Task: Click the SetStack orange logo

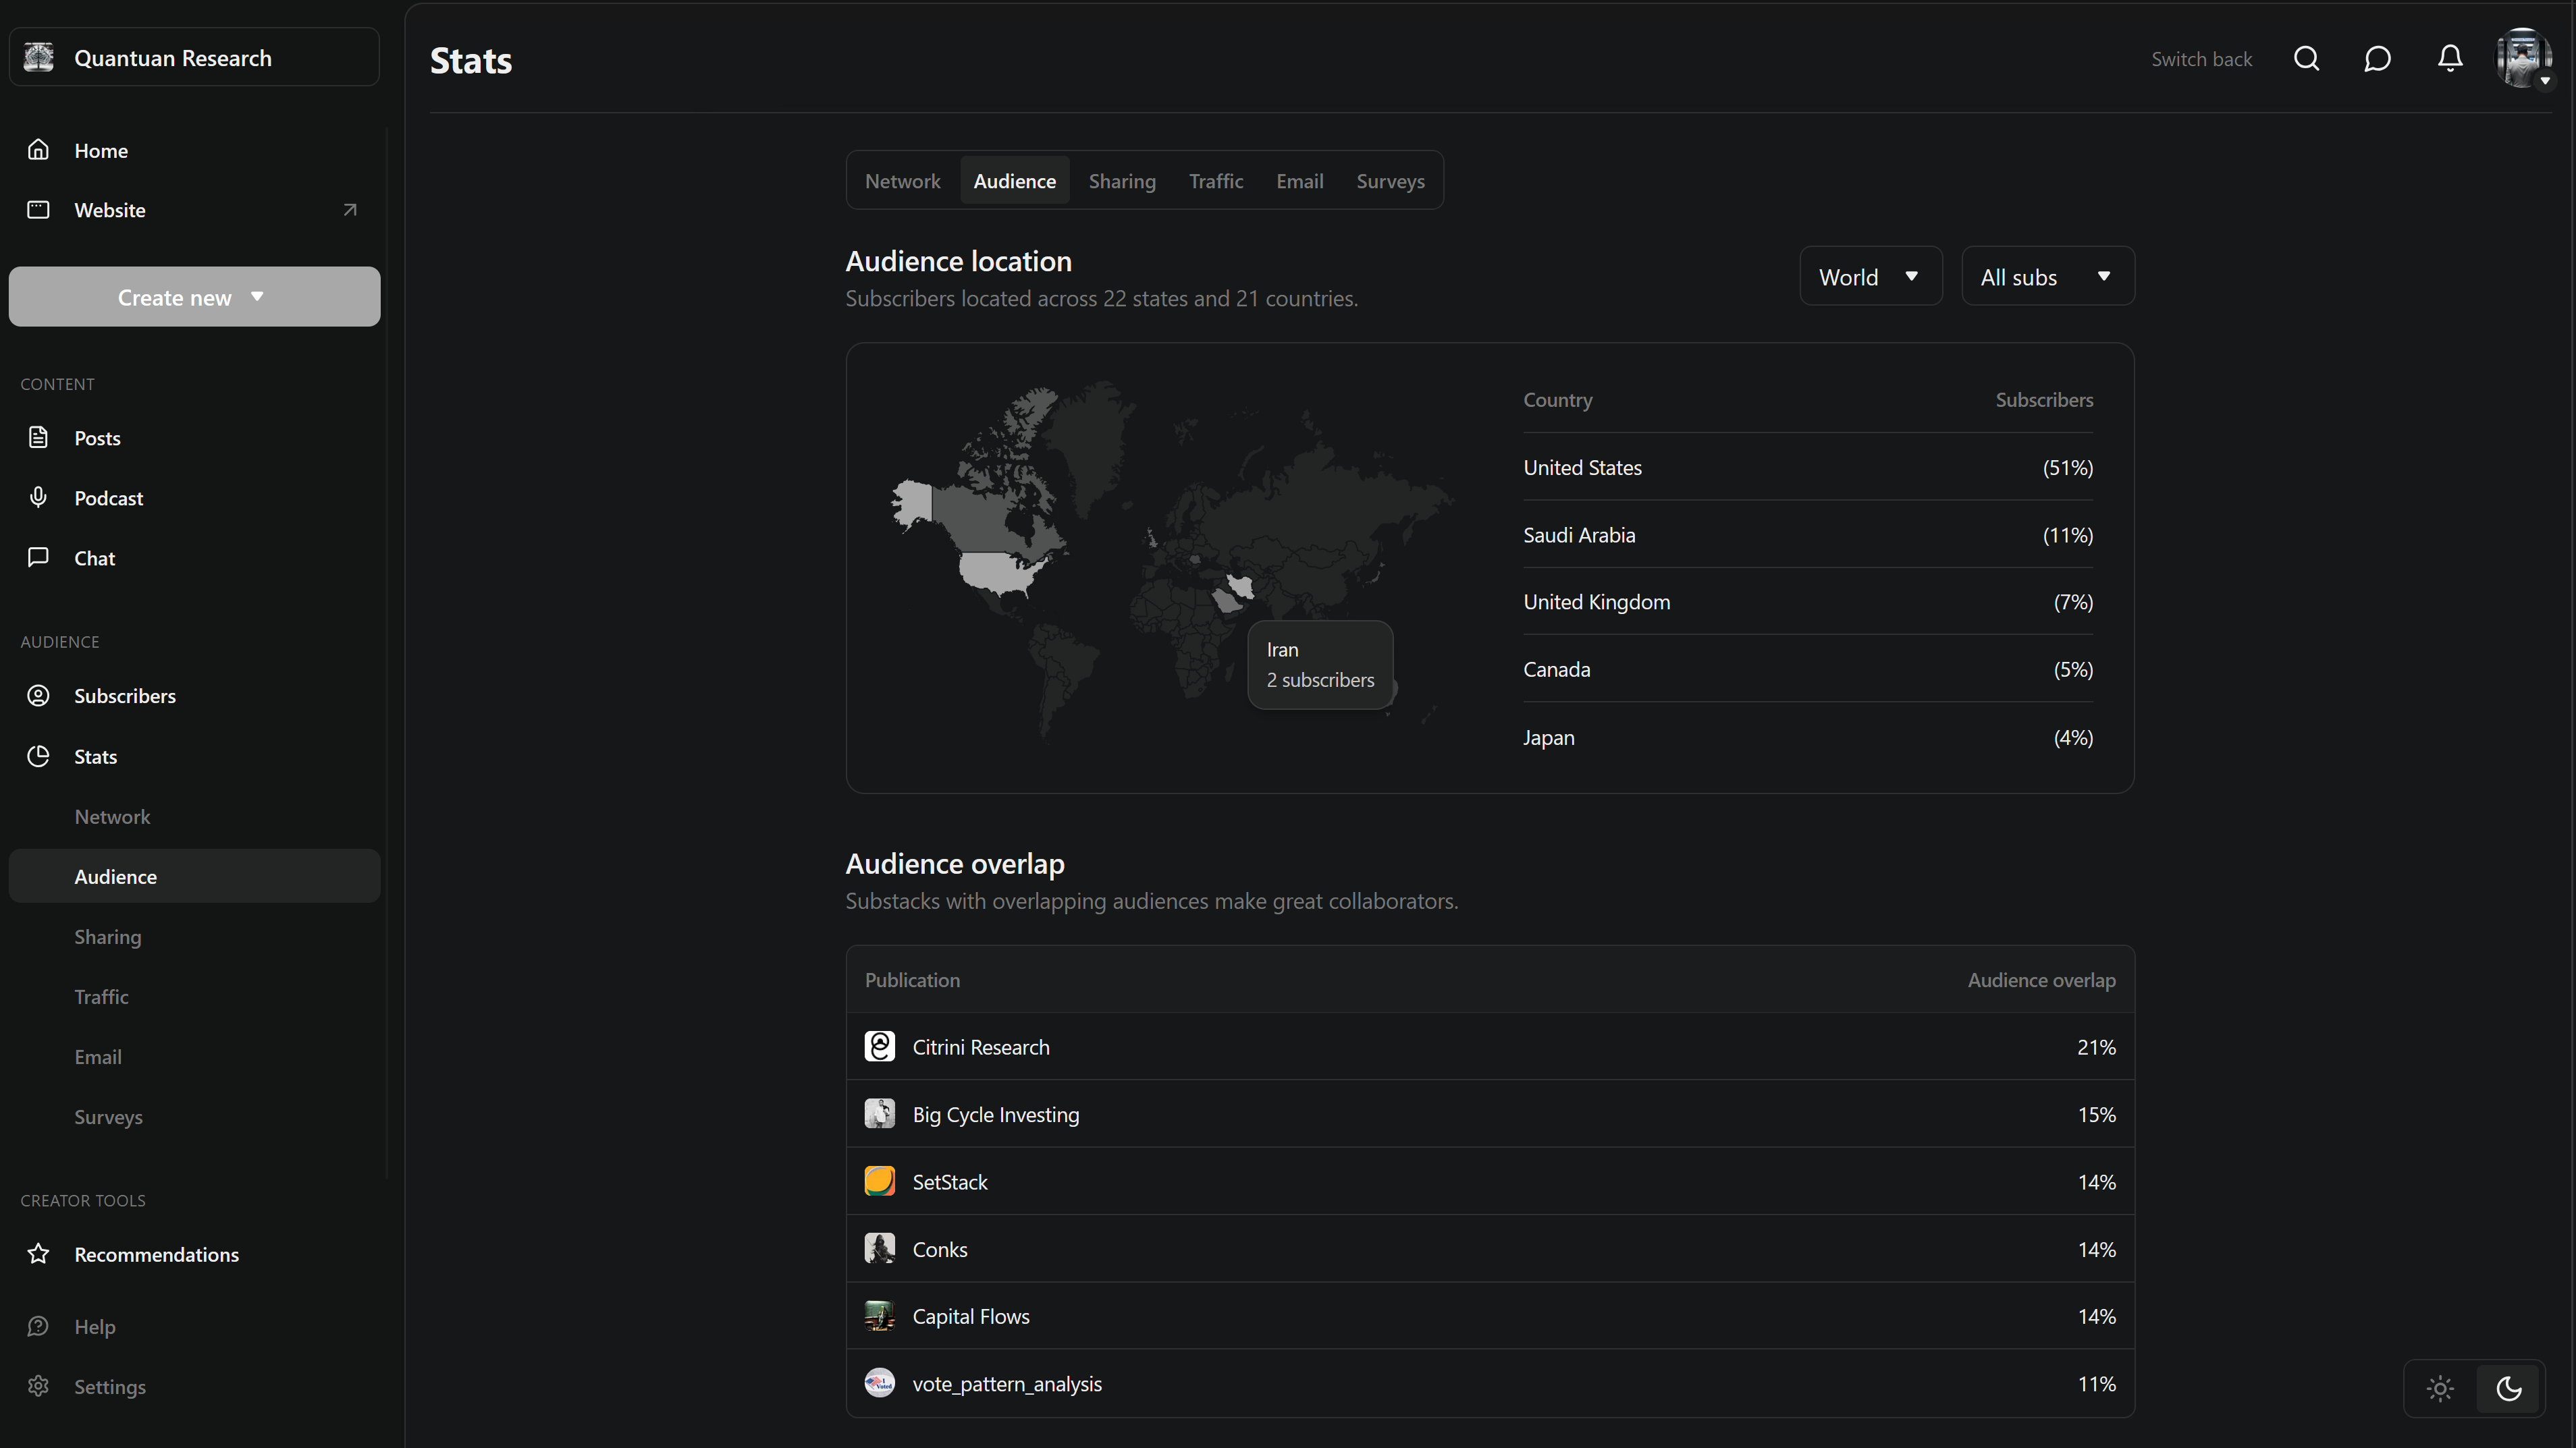Action: 879,1181
